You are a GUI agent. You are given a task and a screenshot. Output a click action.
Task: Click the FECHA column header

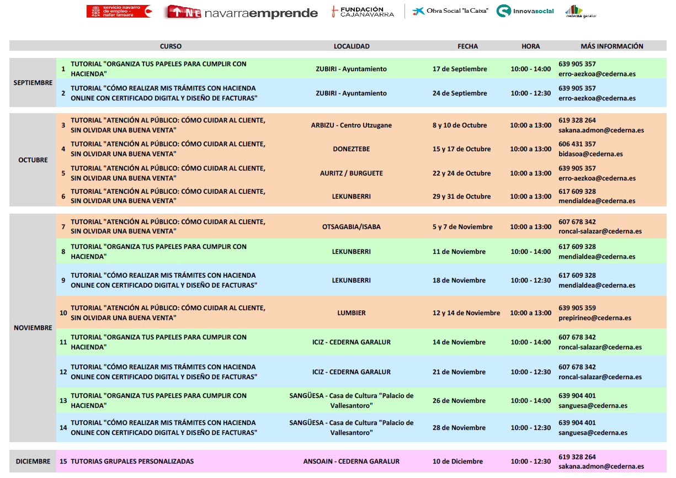click(x=467, y=46)
